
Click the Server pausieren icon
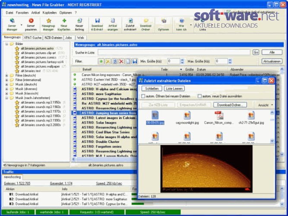[x=31, y=21]
